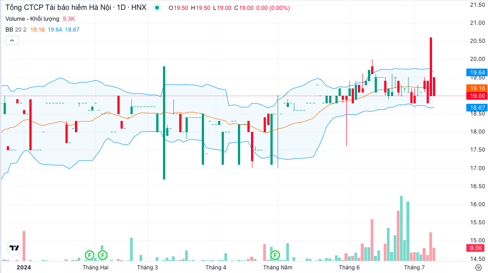This screenshot has width=488, height=273.
Task: Click the Tháng 3 label on time axis
Action: pos(148,268)
